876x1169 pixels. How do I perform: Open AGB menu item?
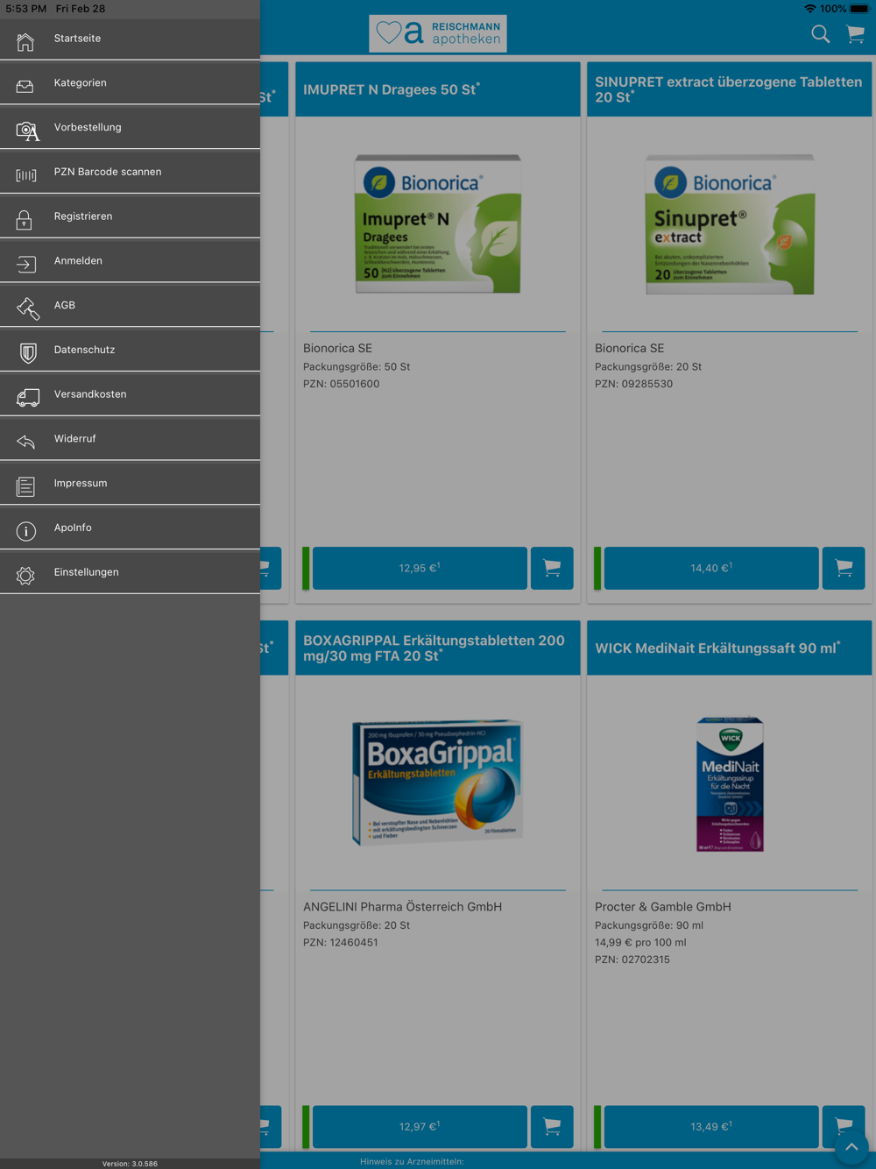pos(130,306)
